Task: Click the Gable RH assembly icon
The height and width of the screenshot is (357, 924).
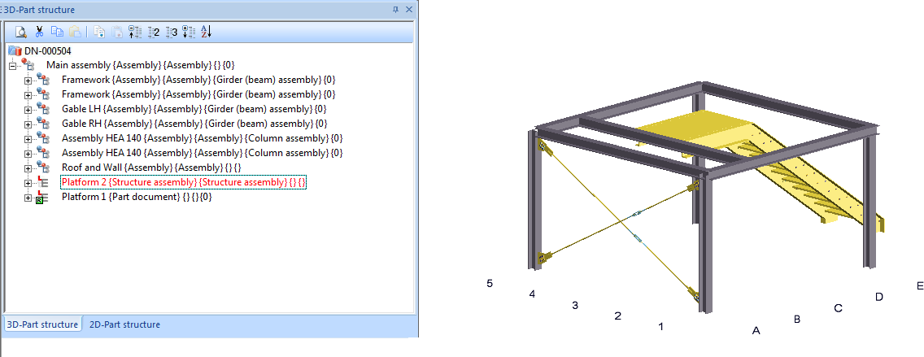Action: [x=43, y=124]
